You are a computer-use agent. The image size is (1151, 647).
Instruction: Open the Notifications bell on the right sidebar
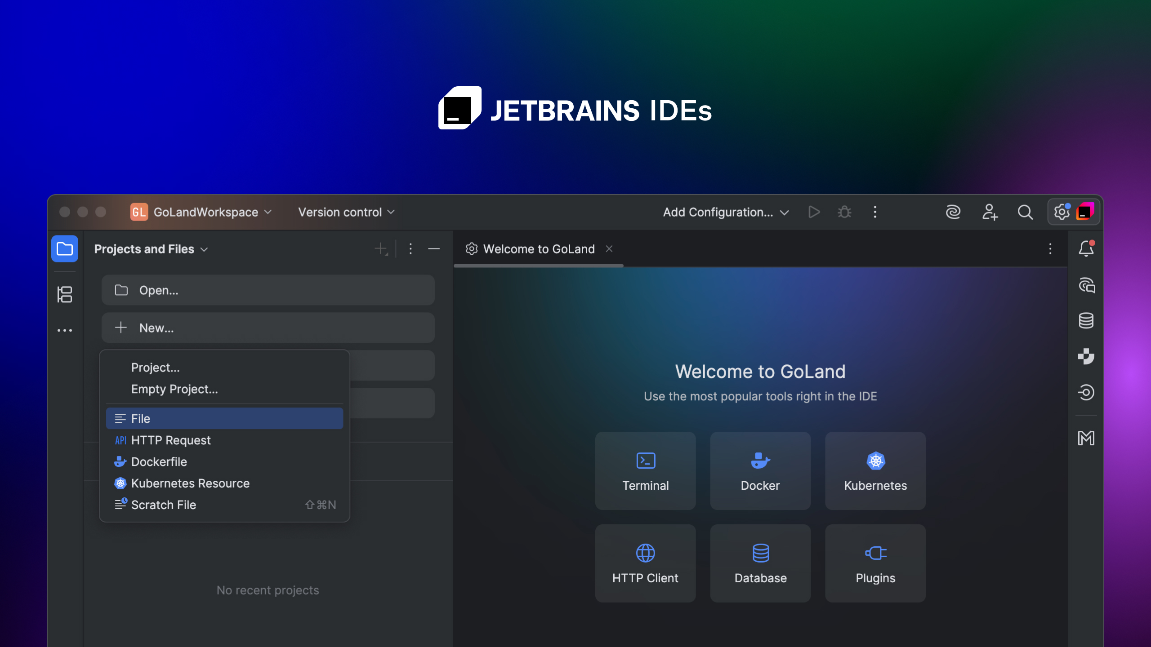1087,248
